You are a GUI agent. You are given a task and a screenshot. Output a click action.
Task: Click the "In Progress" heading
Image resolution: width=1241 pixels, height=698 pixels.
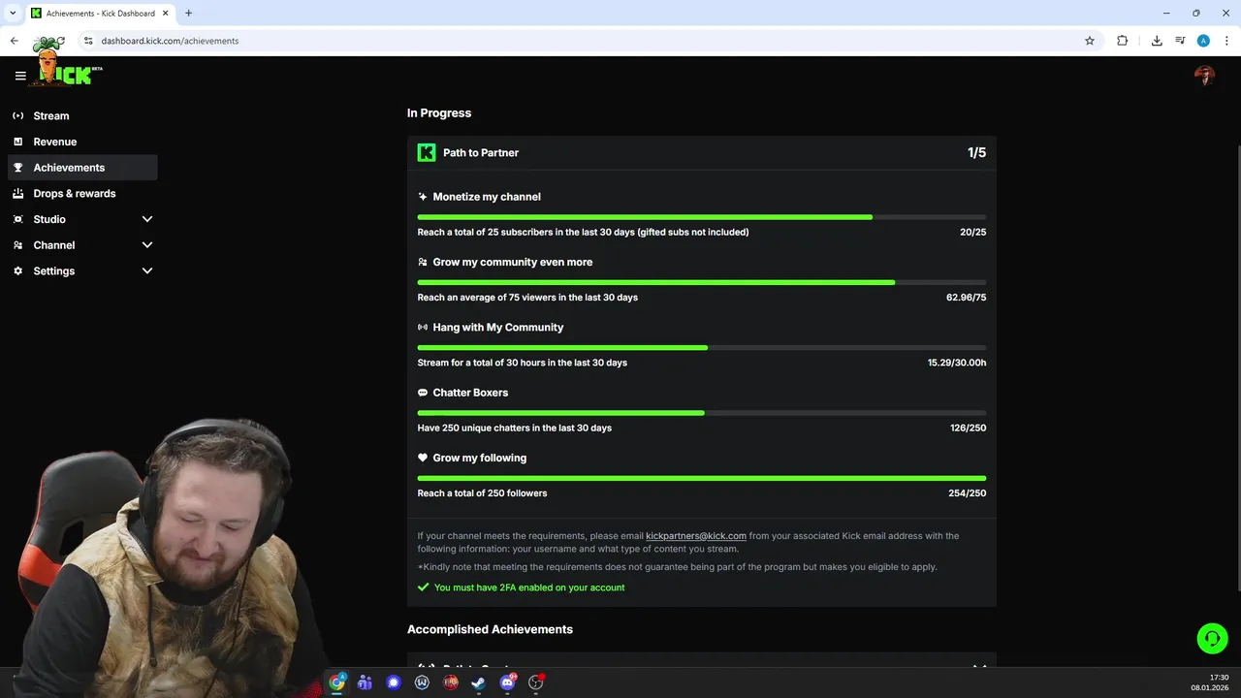click(439, 113)
